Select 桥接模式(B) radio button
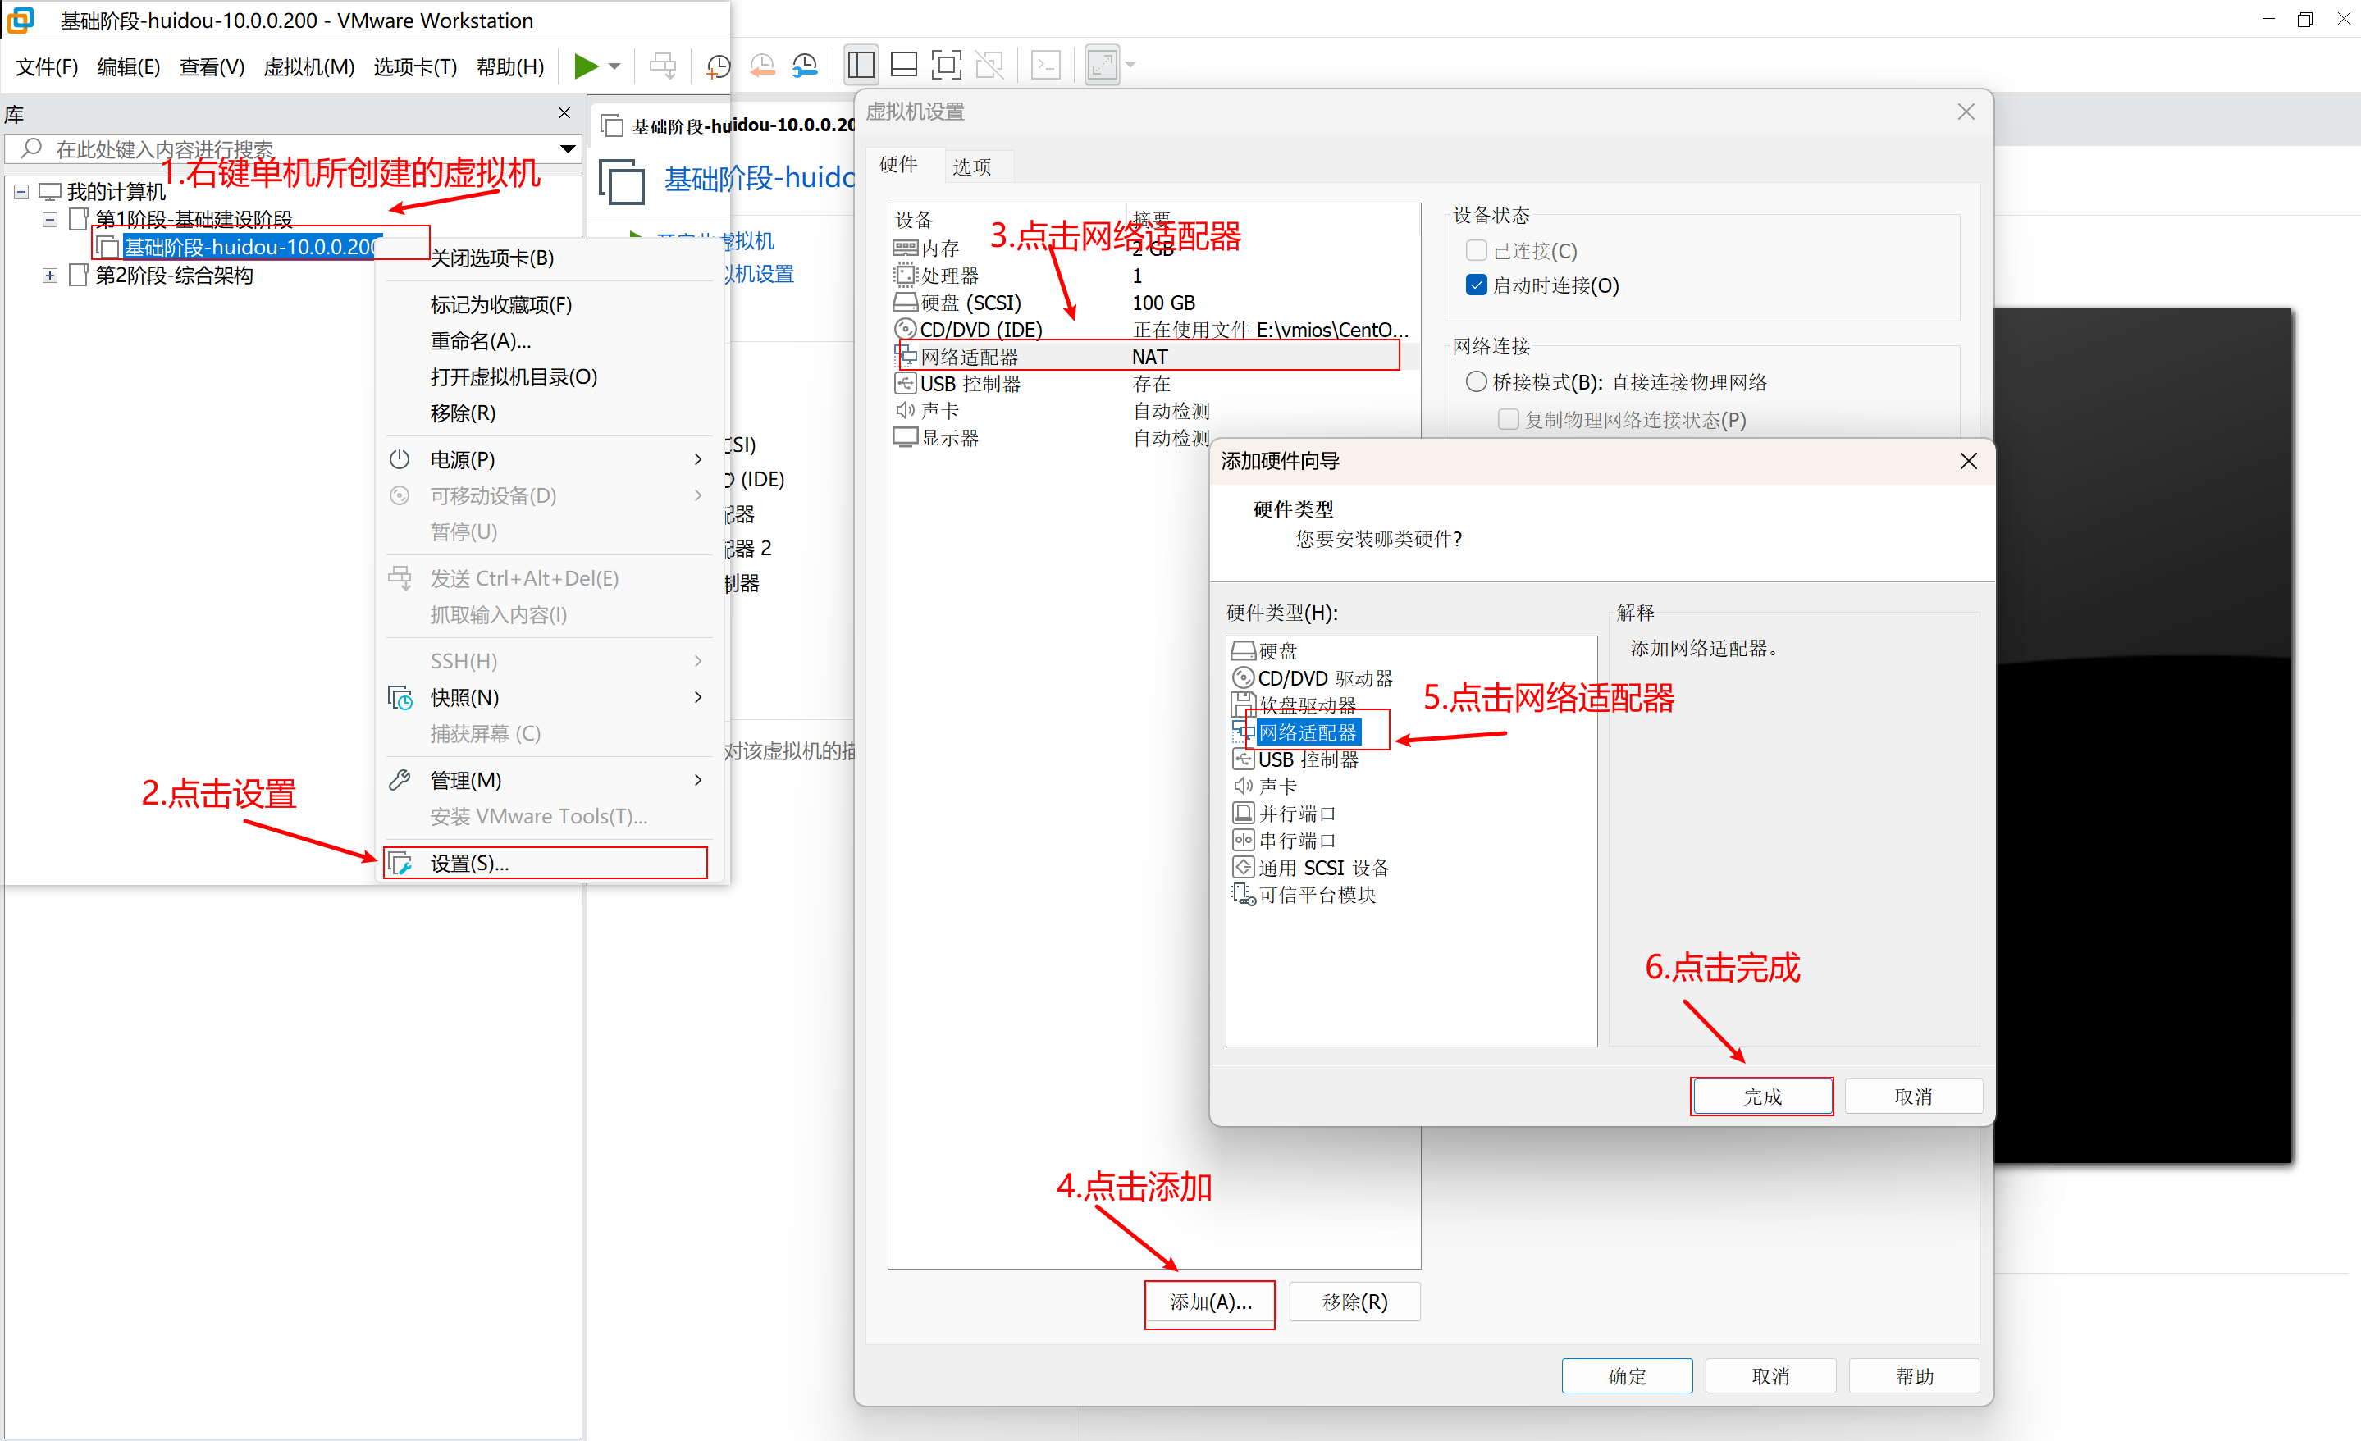 tap(1476, 382)
